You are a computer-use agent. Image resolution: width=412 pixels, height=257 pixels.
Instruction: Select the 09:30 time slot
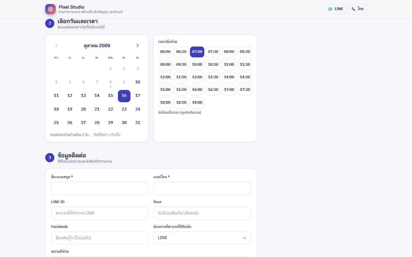click(x=181, y=65)
